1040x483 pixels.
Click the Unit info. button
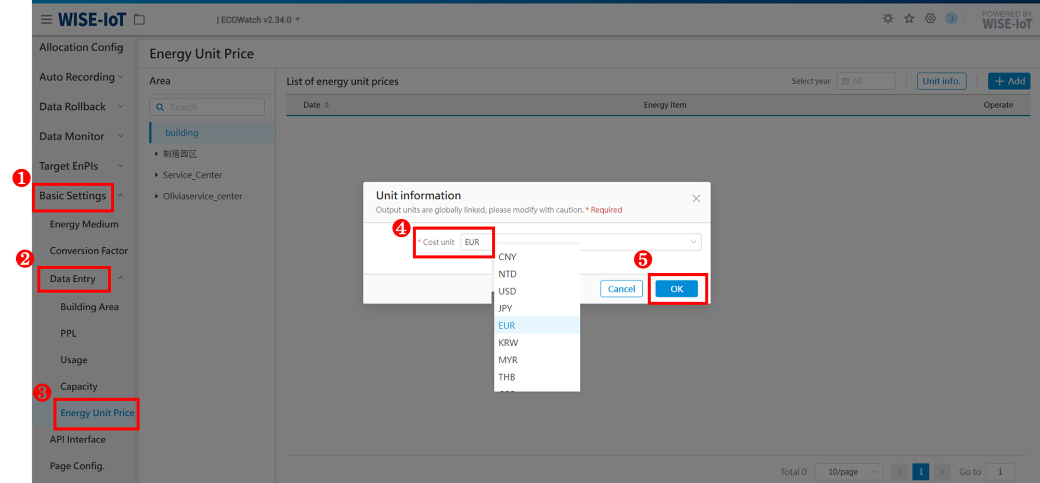coord(941,81)
